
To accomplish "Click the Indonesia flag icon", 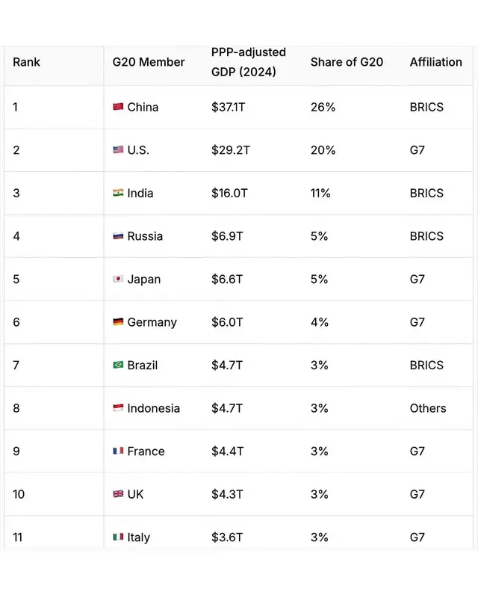I will pyautogui.click(x=118, y=407).
